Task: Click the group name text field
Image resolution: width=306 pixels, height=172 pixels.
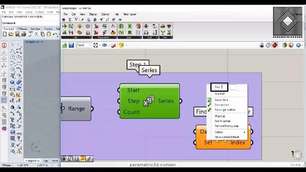Action: (x=225, y=87)
